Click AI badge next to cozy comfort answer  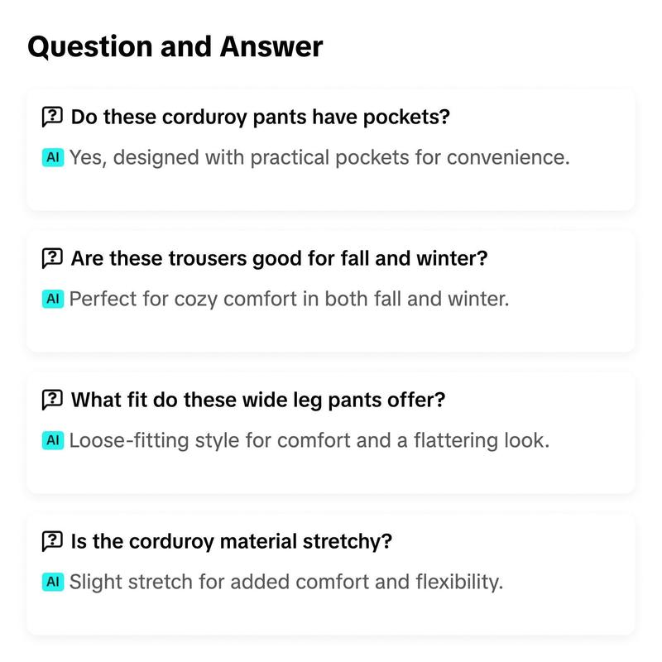(x=53, y=299)
